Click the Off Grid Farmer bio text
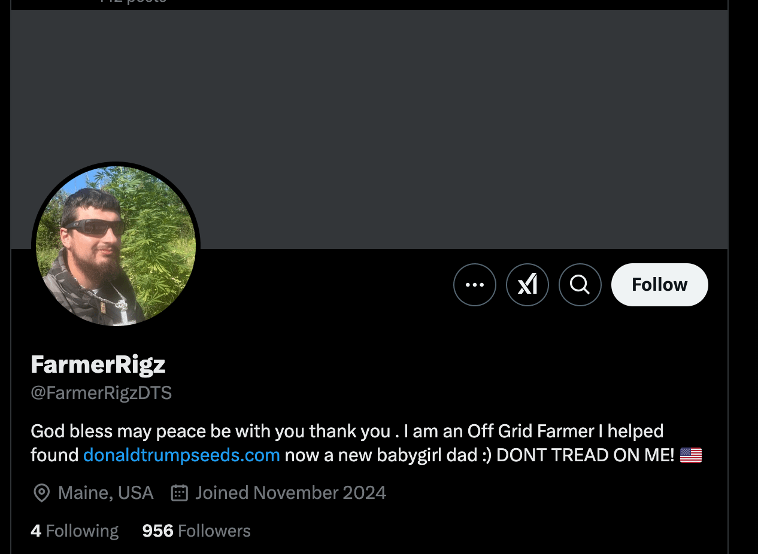The image size is (758, 554). tap(531, 431)
